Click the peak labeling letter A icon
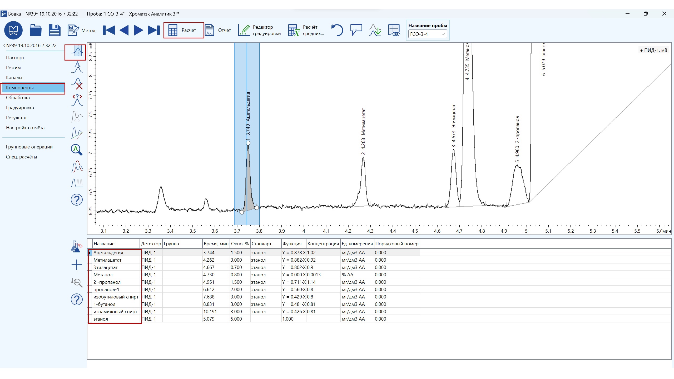 coord(77,67)
